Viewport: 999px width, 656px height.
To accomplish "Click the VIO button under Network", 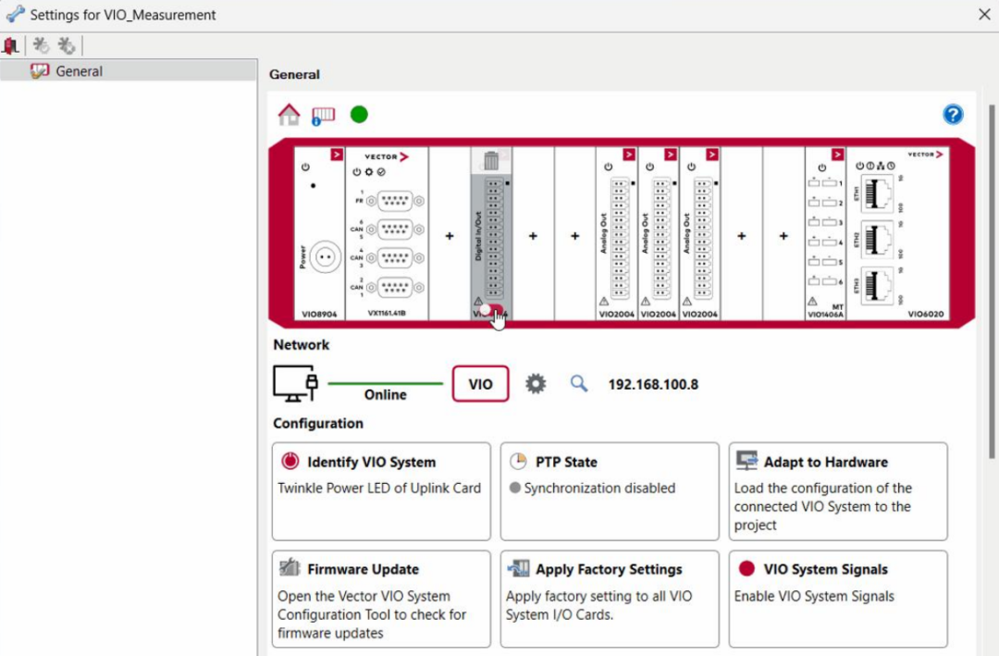I will pyautogui.click(x=480, y=384).
